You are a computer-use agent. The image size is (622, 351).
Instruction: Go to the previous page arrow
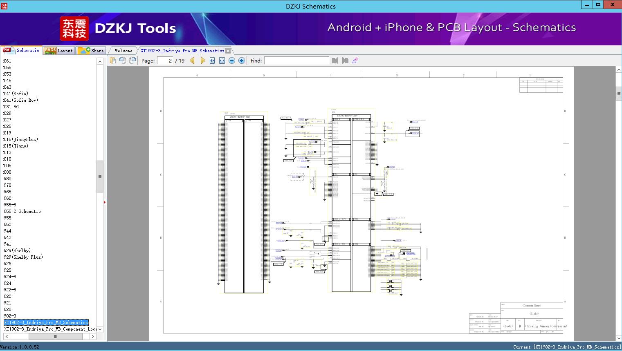coord(192,60)
